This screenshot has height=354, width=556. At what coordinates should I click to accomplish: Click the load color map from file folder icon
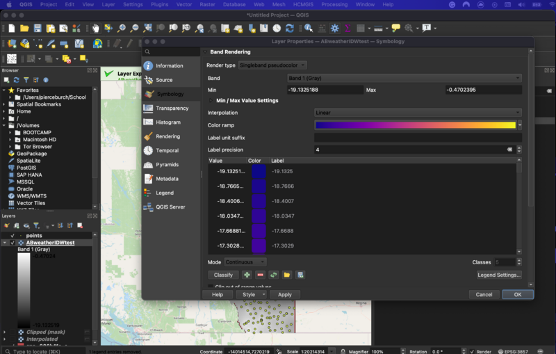click(287, 275)
